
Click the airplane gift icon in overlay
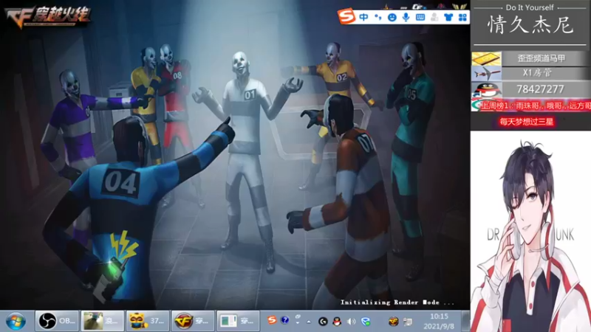pos(486,73)
